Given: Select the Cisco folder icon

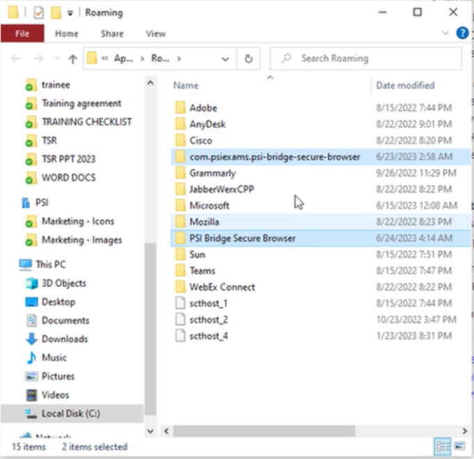Looking at the screenshot, I should pos(181,140).
